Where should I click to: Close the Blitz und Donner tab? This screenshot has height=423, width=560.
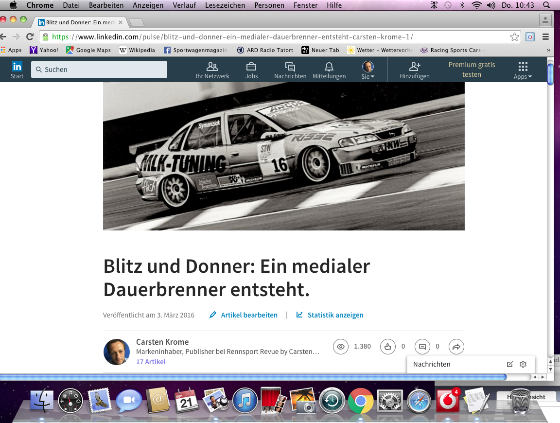pyautogui.click(x=121, y=22)
